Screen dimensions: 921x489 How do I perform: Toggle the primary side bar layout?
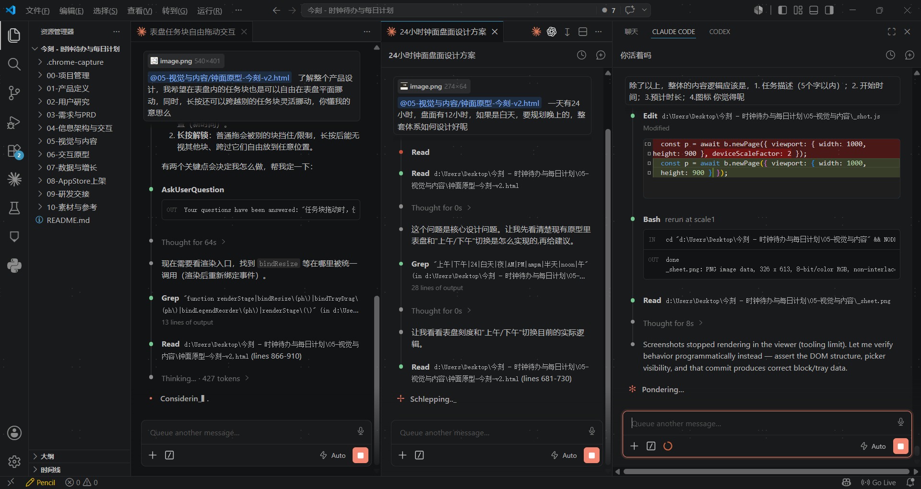point(782,10)
